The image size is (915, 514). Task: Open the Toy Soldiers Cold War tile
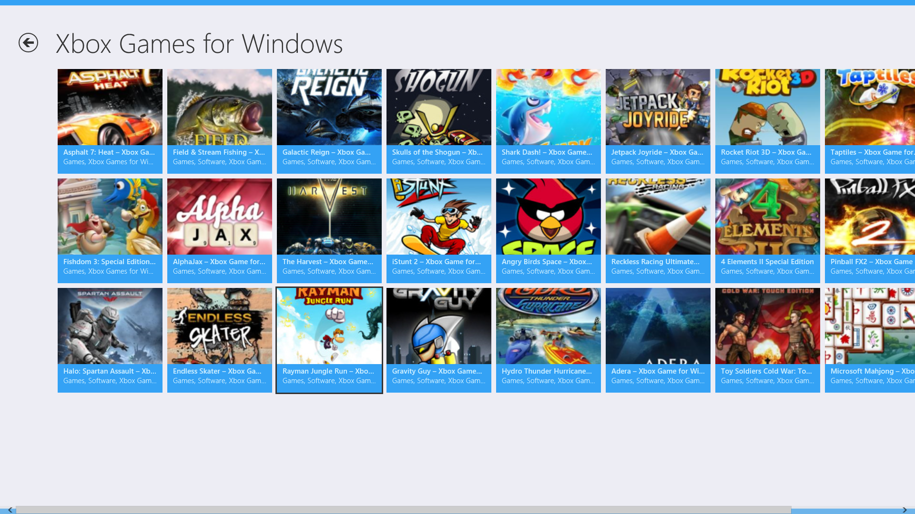coord(767,340)
